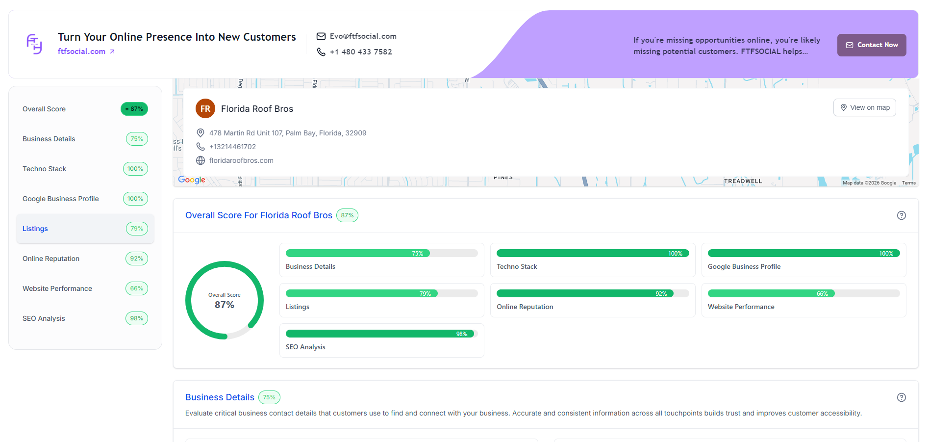Click the globe icon beside floridaroofbros.com
This screenshot has height=442, width=929.
tap(200, 160)
